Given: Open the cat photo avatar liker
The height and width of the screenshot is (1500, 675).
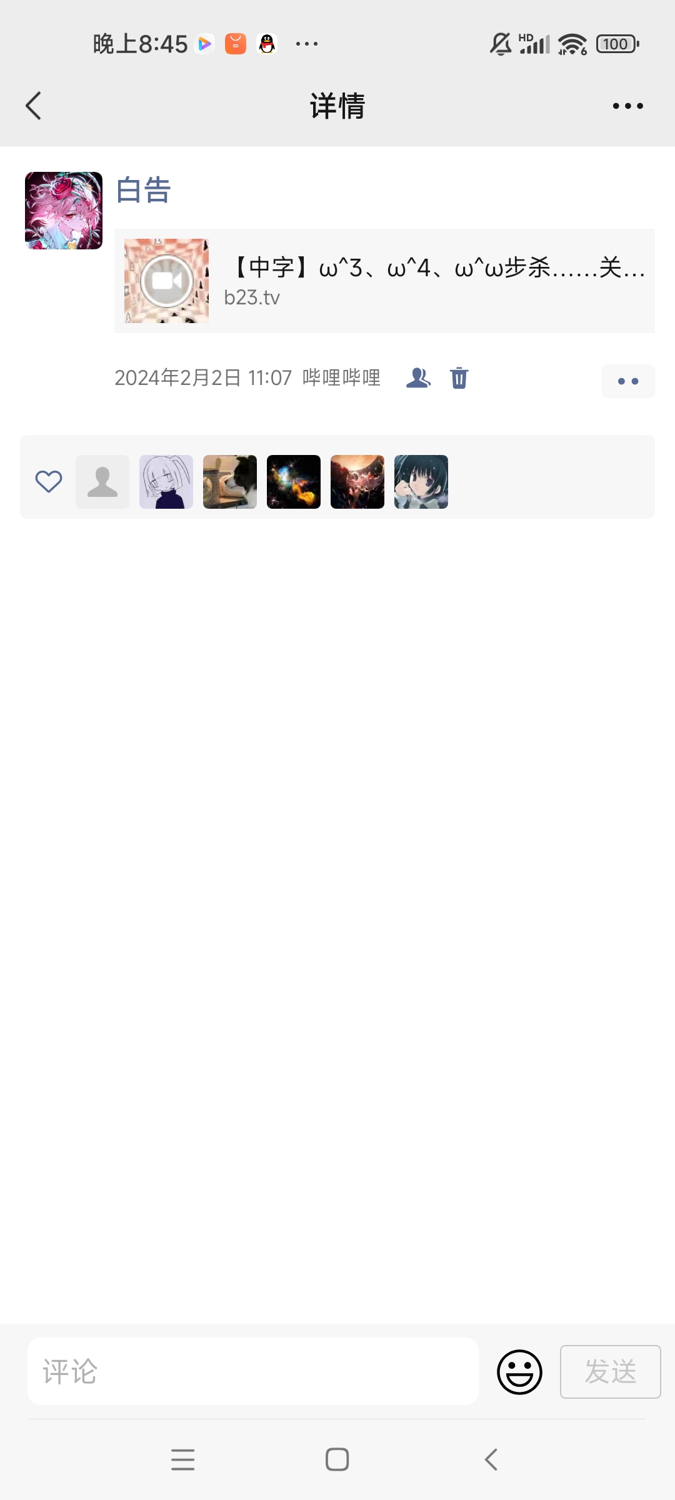Looking at the screenshot, I should (230, 481).
